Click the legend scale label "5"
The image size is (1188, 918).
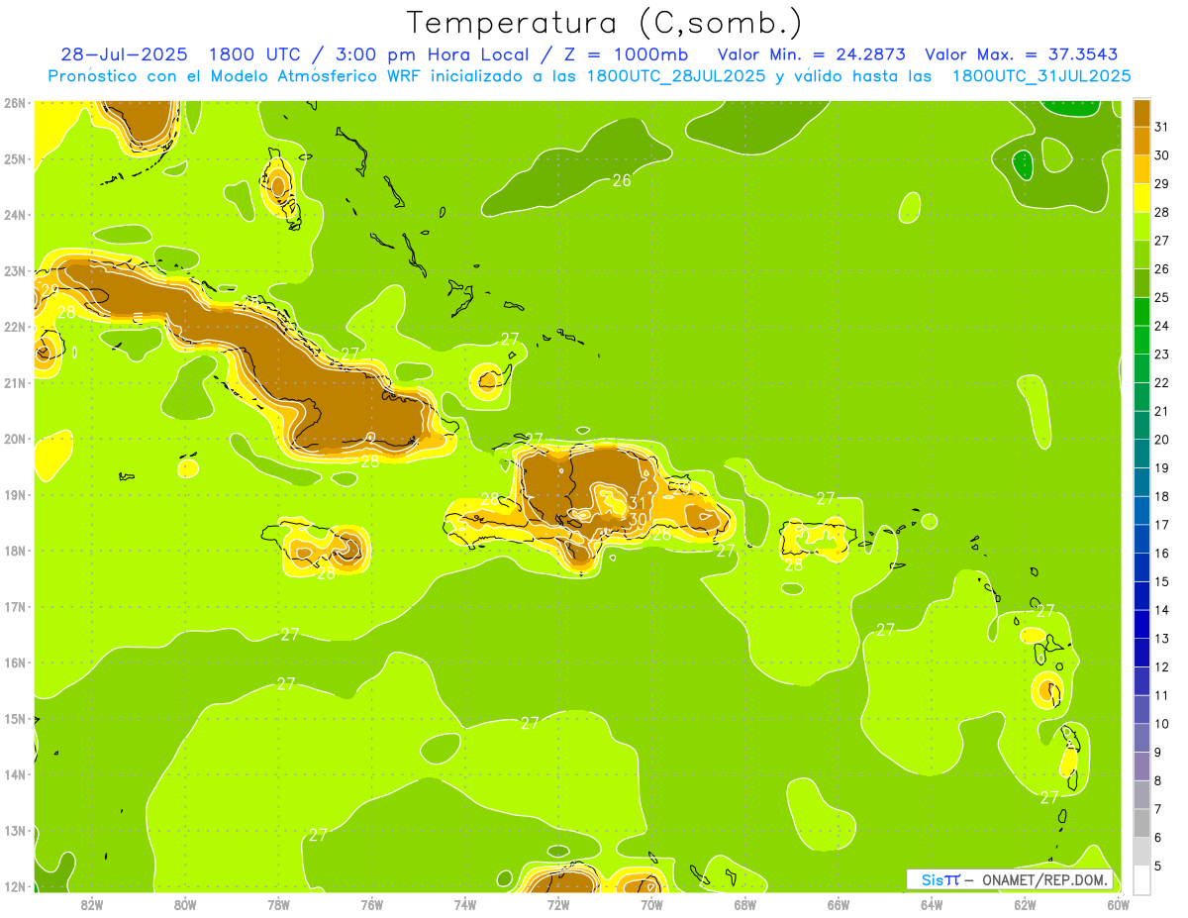[1158, 866]
